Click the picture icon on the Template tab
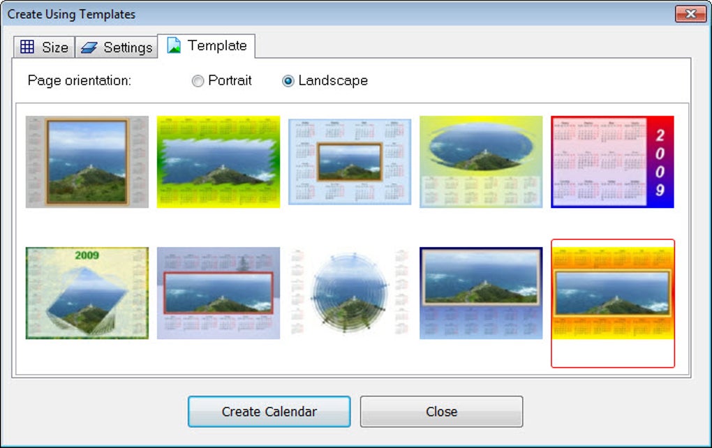The height and width of the screenshot is (448, 712). pyautogui.click(x=173, y=45)
